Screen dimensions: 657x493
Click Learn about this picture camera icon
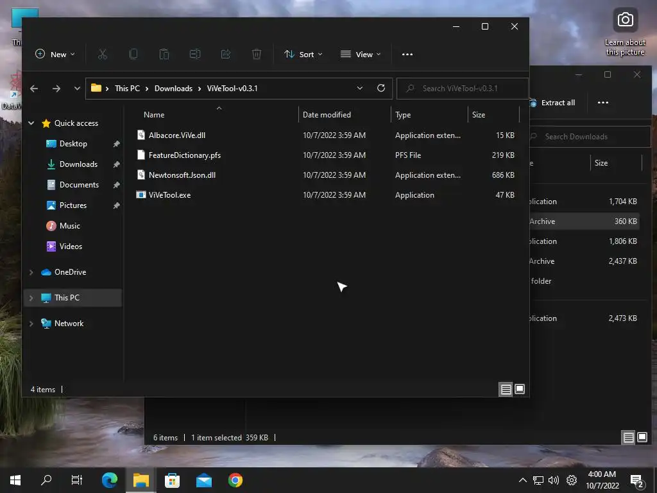point(625,20)
